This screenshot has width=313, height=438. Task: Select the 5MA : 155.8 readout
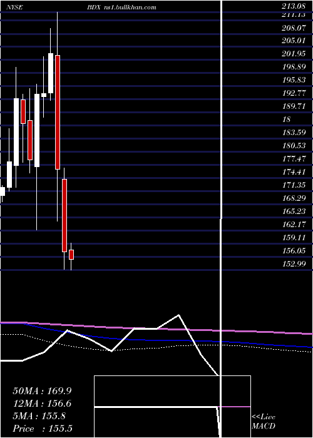click(x=39, y=416)
